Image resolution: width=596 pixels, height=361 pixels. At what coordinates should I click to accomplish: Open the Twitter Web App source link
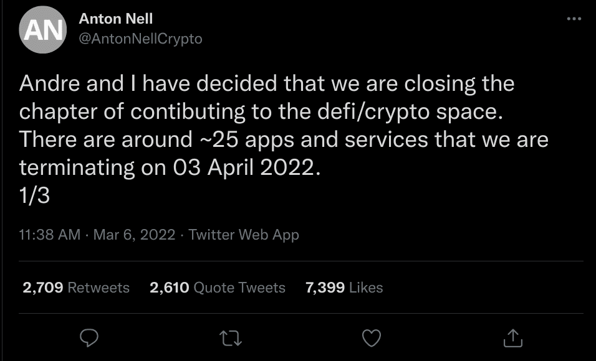(244, 235)
